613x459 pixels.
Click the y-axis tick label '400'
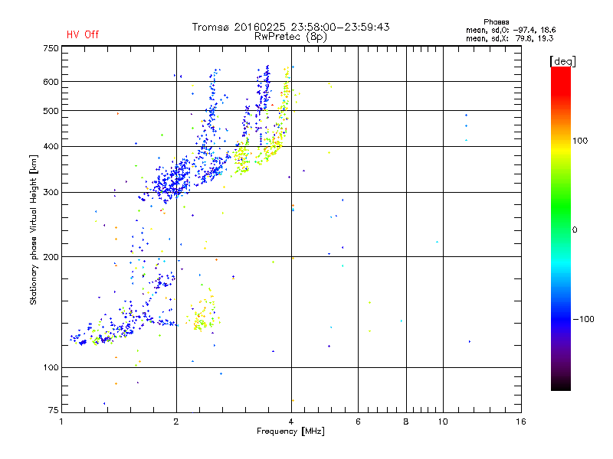(x=51, y=146)
